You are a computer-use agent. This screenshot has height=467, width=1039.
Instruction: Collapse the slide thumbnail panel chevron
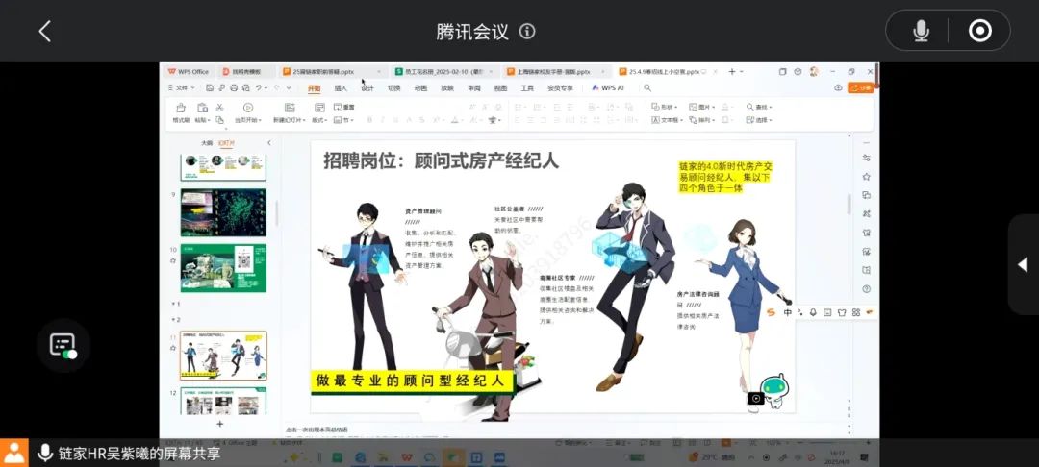pyautogui.click(x=268, y=143)
